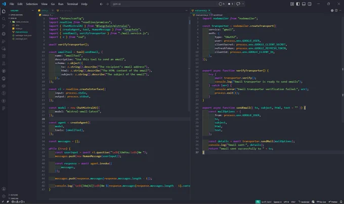The image size is (344, 204).
Task: Open the View menu
Action: point(45,4)
